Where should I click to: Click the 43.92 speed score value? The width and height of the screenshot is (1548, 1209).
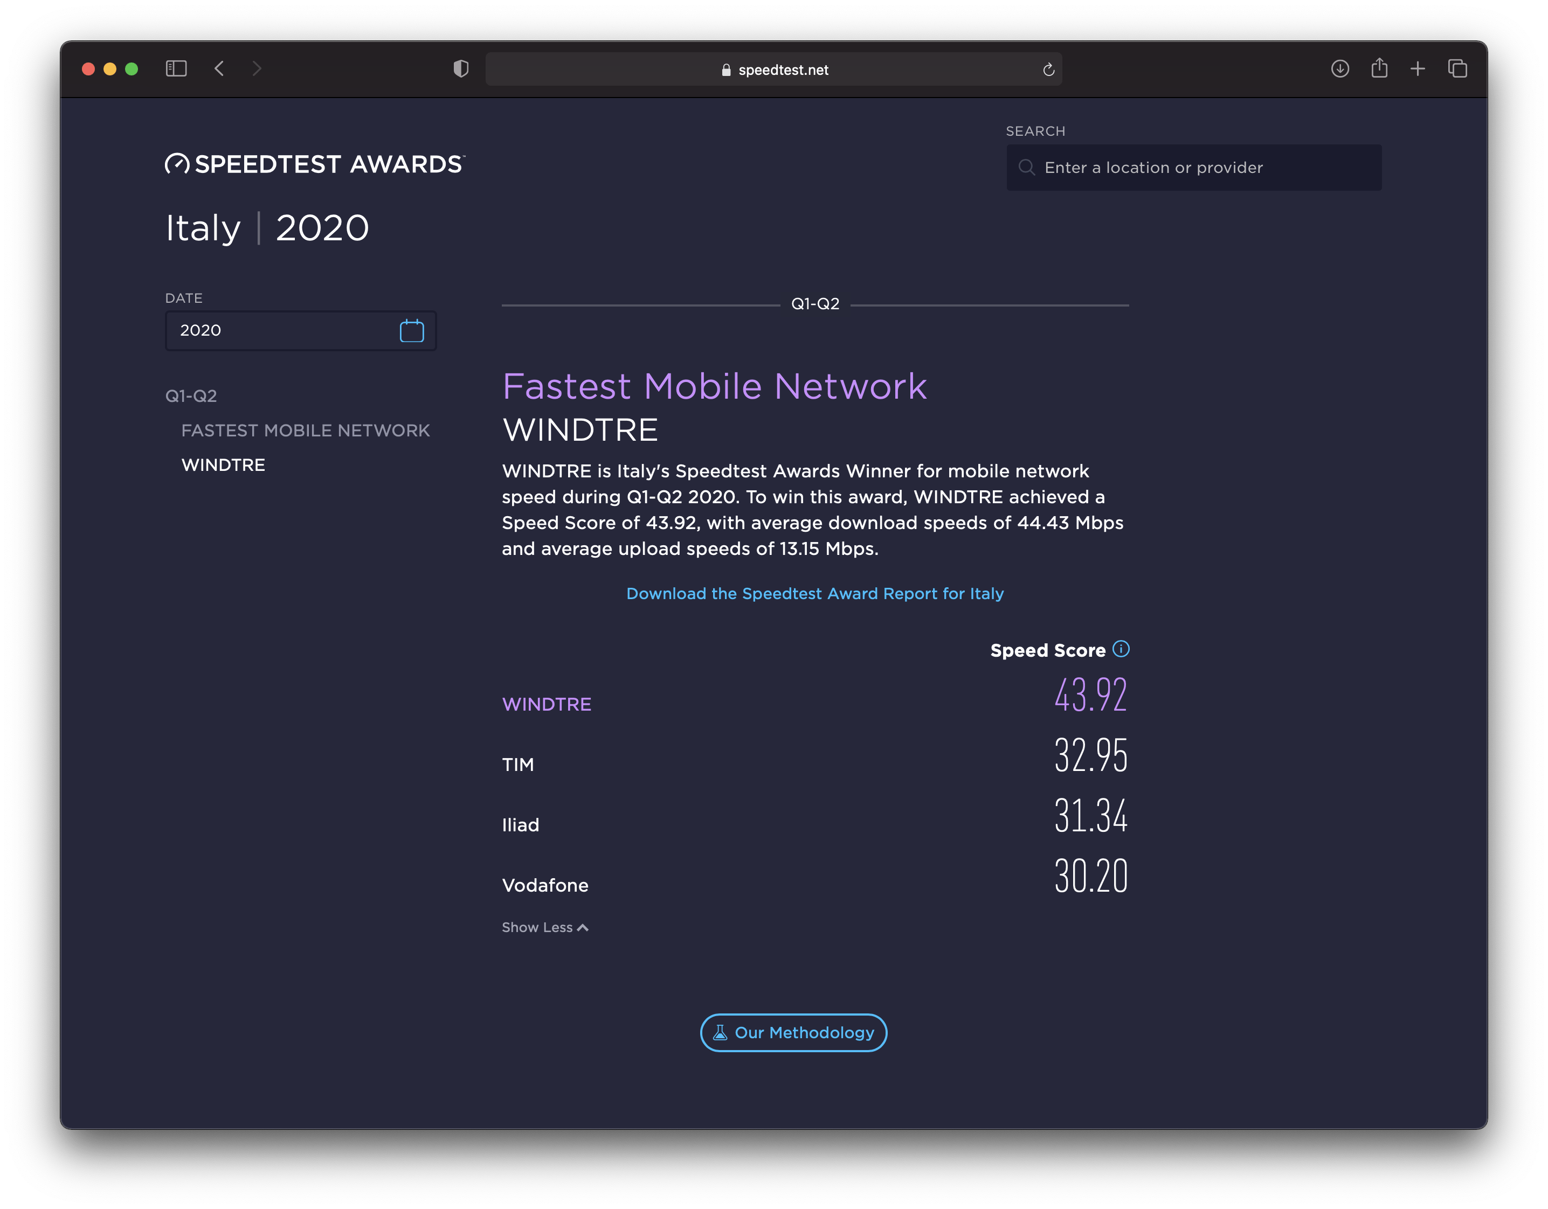1090,694
